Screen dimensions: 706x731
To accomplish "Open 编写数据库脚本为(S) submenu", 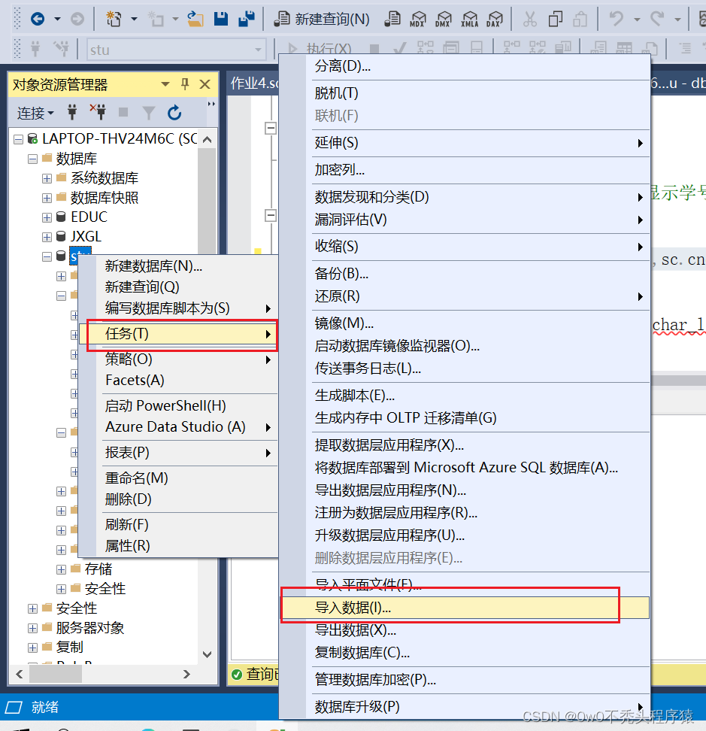I will (x=179, y=308).
